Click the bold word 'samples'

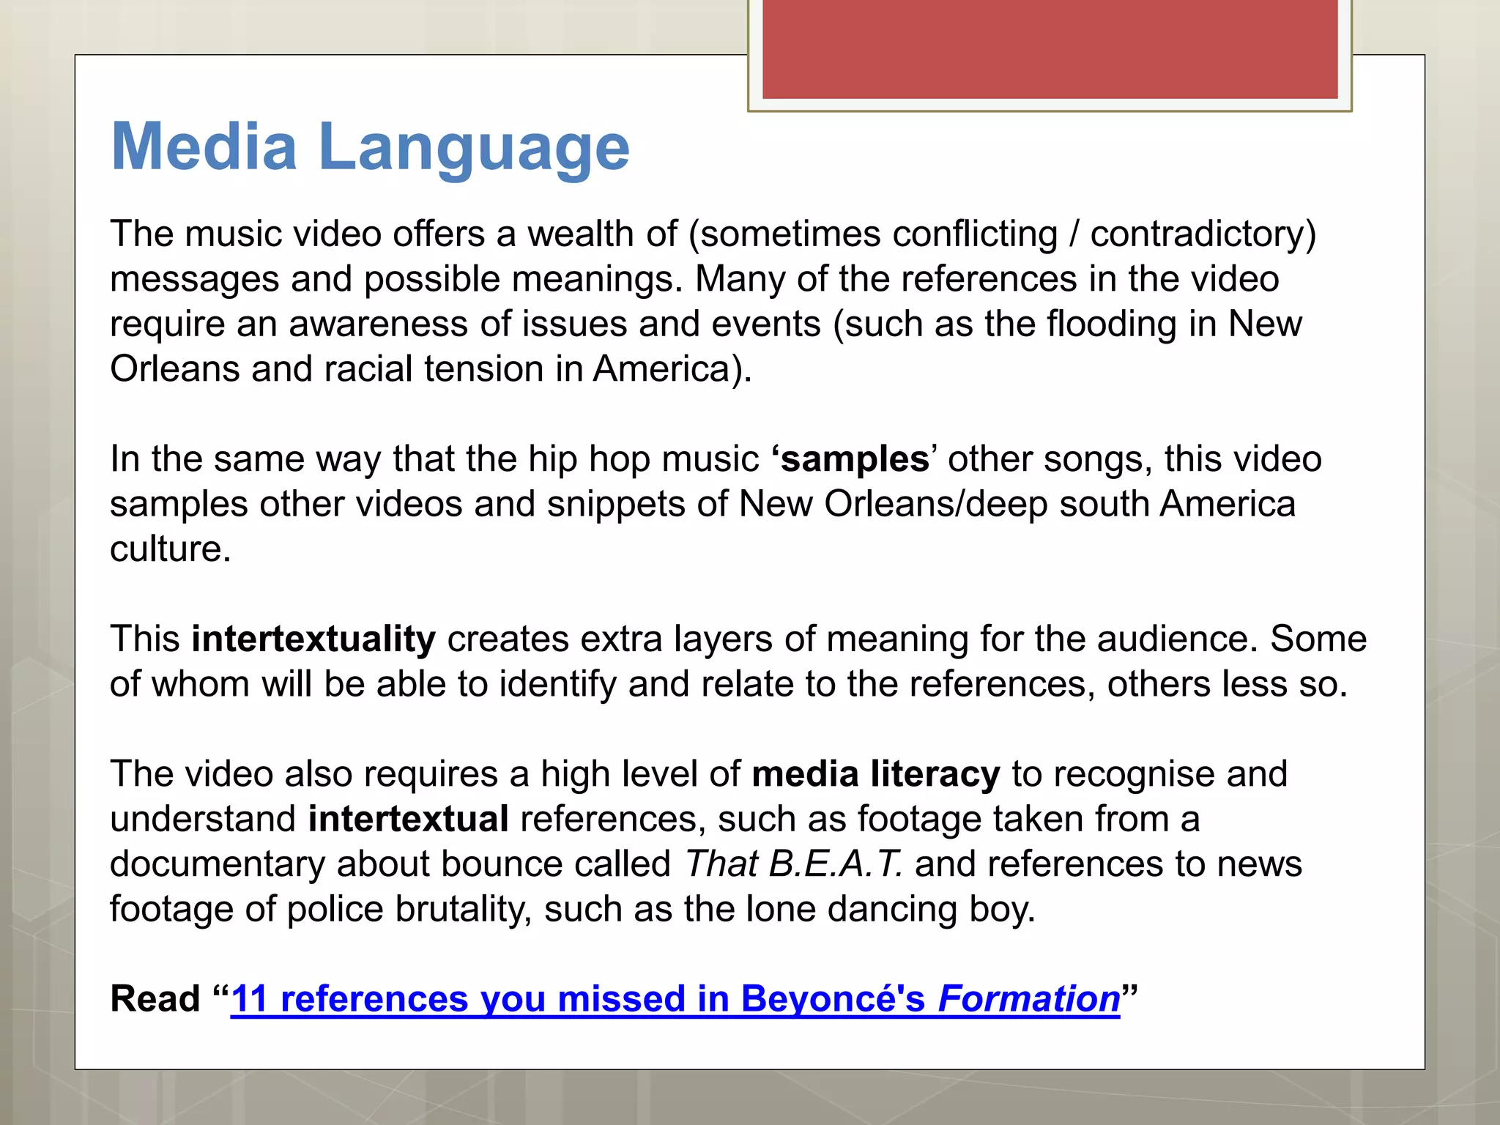[855, 459]
